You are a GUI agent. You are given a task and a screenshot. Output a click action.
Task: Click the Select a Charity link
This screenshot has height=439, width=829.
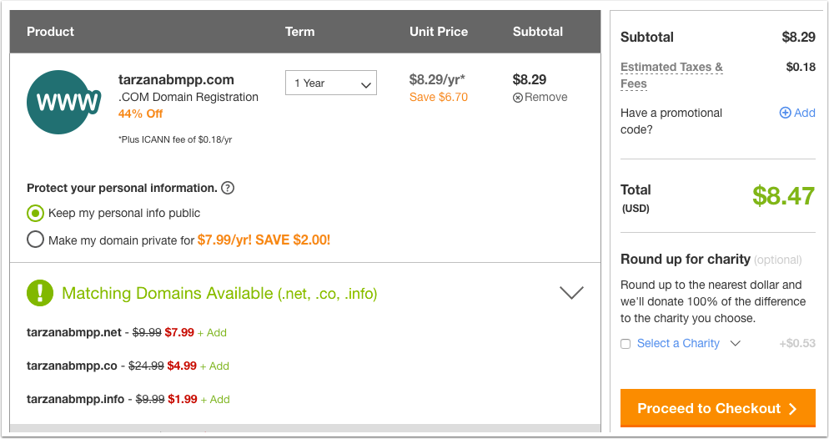pyautogui.click(x=678, y=343)
